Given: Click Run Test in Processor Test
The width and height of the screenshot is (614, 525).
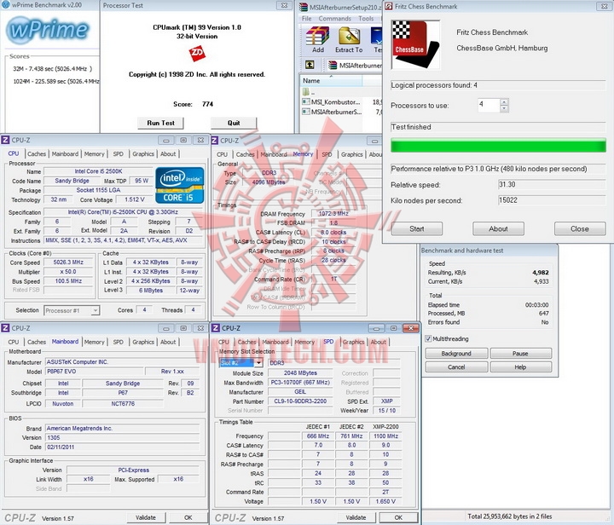Looking at the screenshot, I should pos(160,123).
